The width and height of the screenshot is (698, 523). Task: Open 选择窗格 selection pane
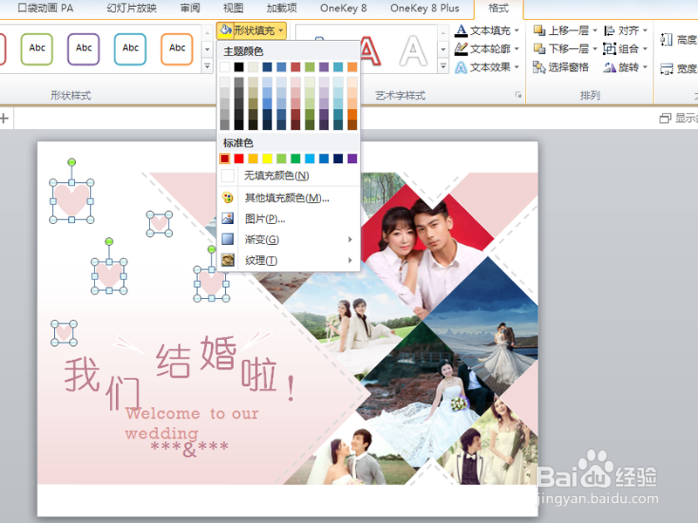pyautogui.click(x=561, y=68)
